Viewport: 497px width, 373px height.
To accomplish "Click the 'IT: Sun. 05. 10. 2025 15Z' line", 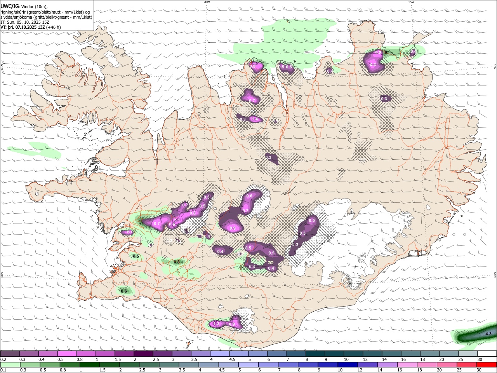I will coord(25,22).
